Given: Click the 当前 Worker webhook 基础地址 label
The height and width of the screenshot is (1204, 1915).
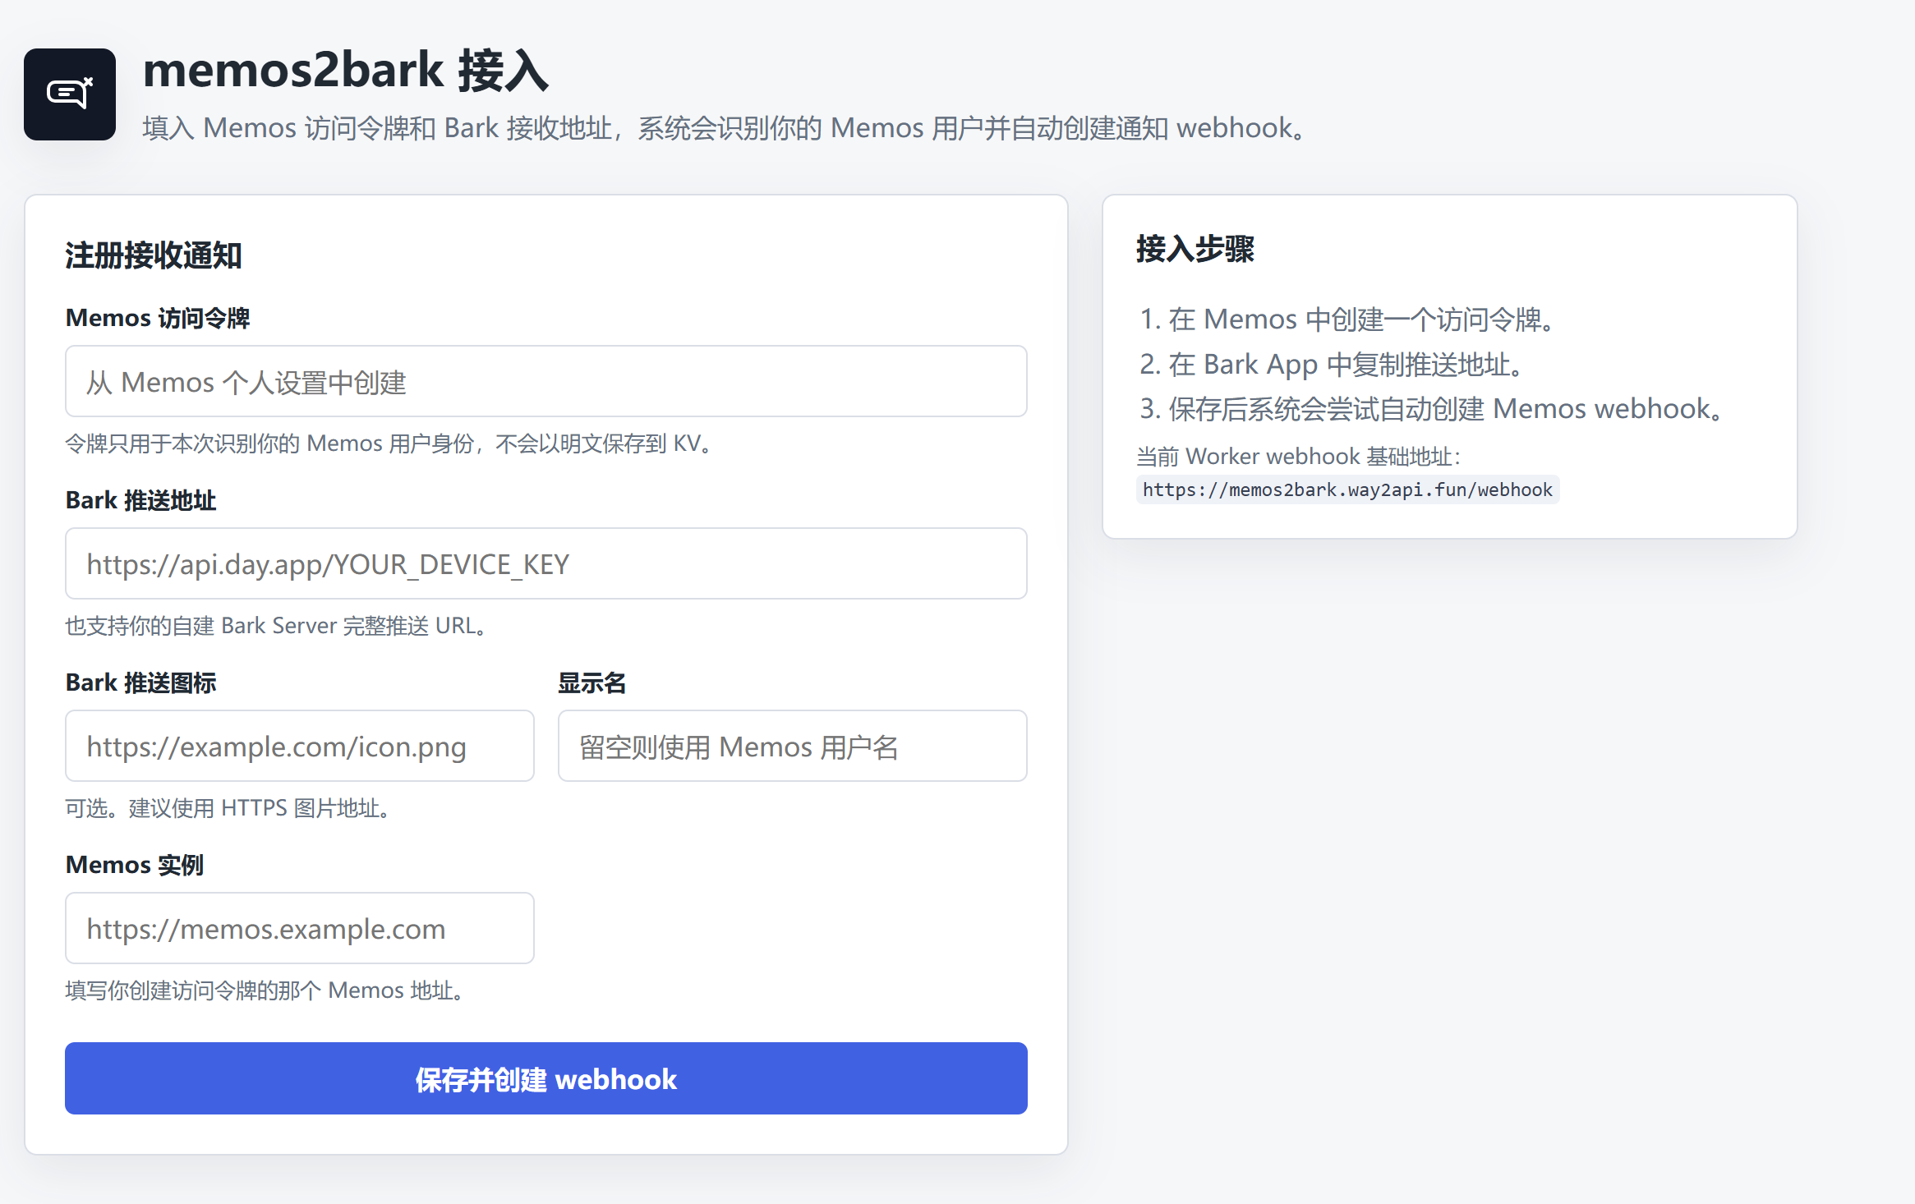Looking at the screenshot, I should [1299, 456].
